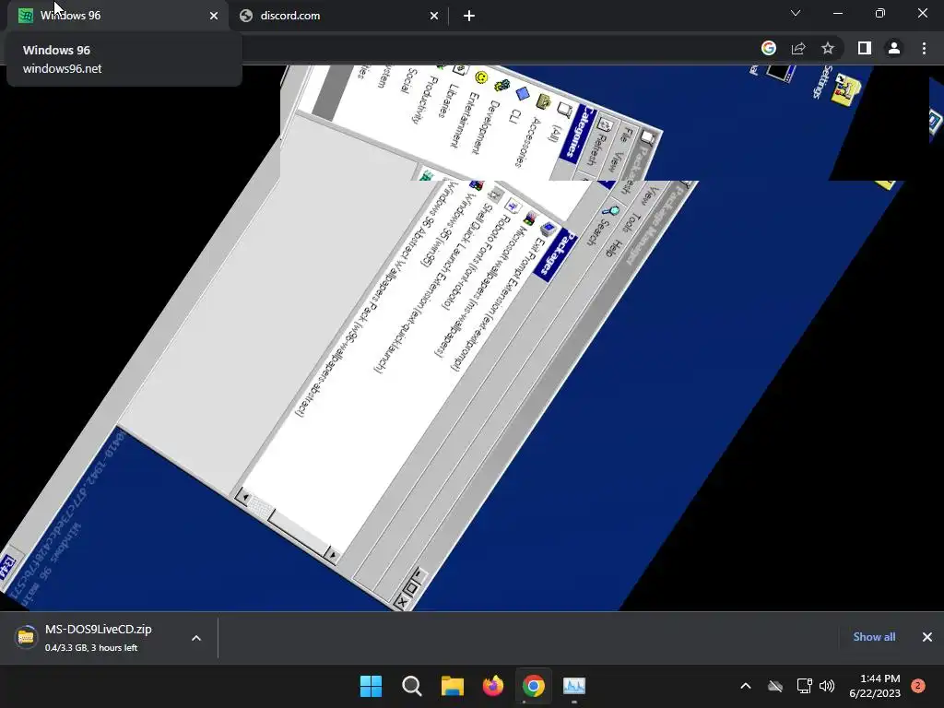The image size is (944, 708).
Task: Click the Microsoft wallpapers package icon
Action: click(530, 218)
